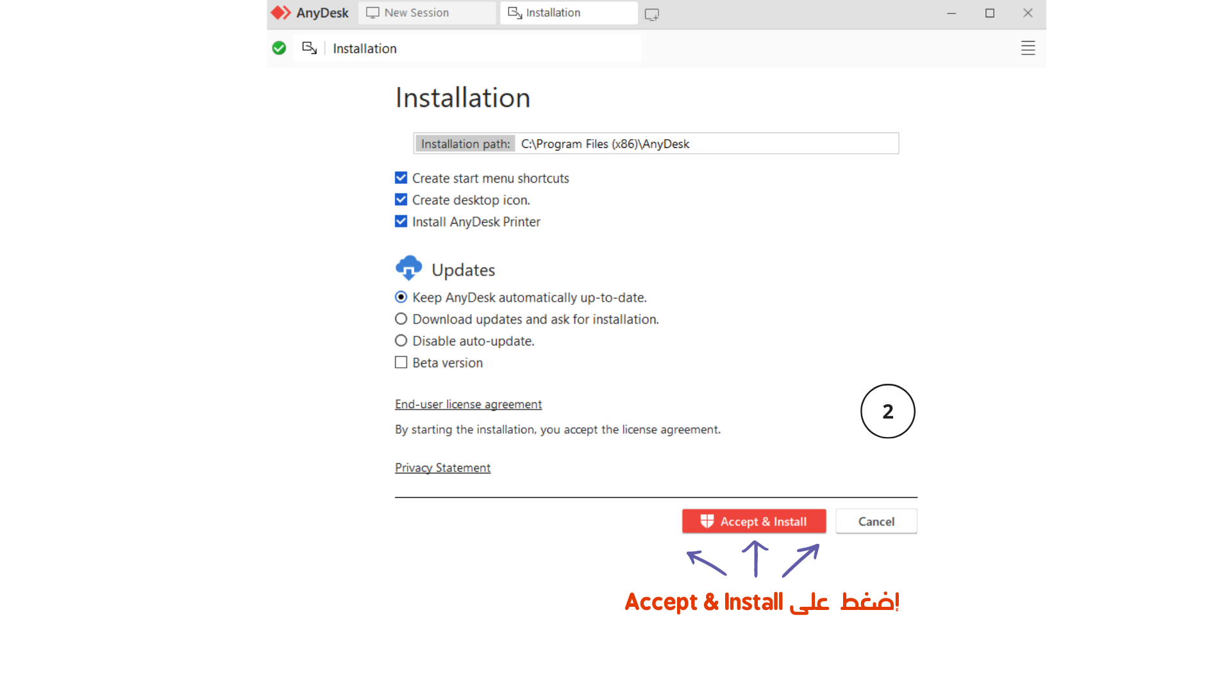1231x692 pixels.
Task: Uncheck Create start menu shortcuts
Action: [x=401, y=178]
